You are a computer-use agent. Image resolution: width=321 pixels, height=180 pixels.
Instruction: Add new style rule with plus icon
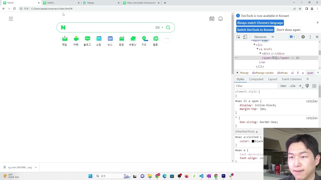[300, 86]
